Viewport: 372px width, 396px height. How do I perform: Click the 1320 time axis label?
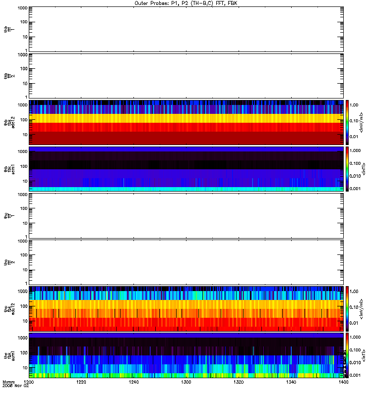pos(239,382)
